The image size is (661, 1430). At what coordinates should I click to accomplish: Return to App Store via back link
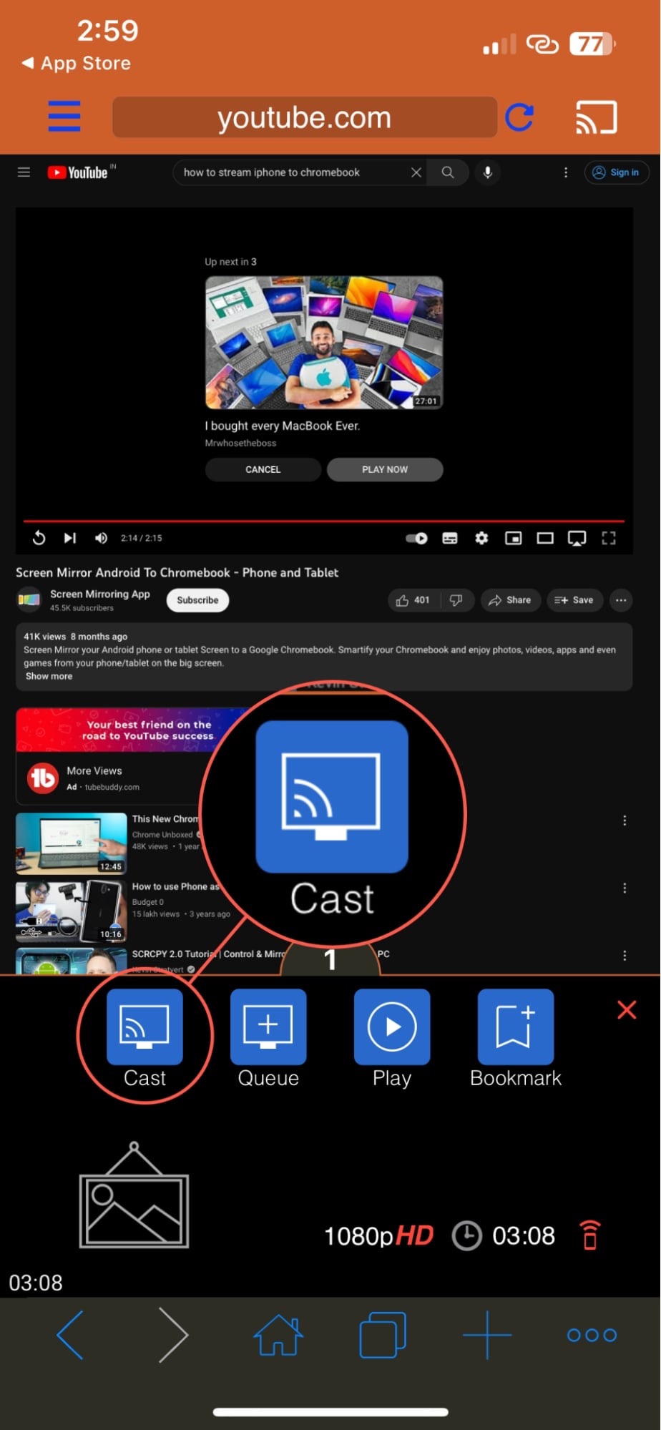pos(77,63)
